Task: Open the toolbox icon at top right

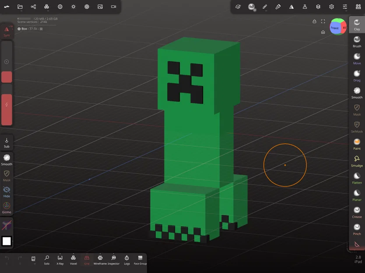Action: coord(358,7)
